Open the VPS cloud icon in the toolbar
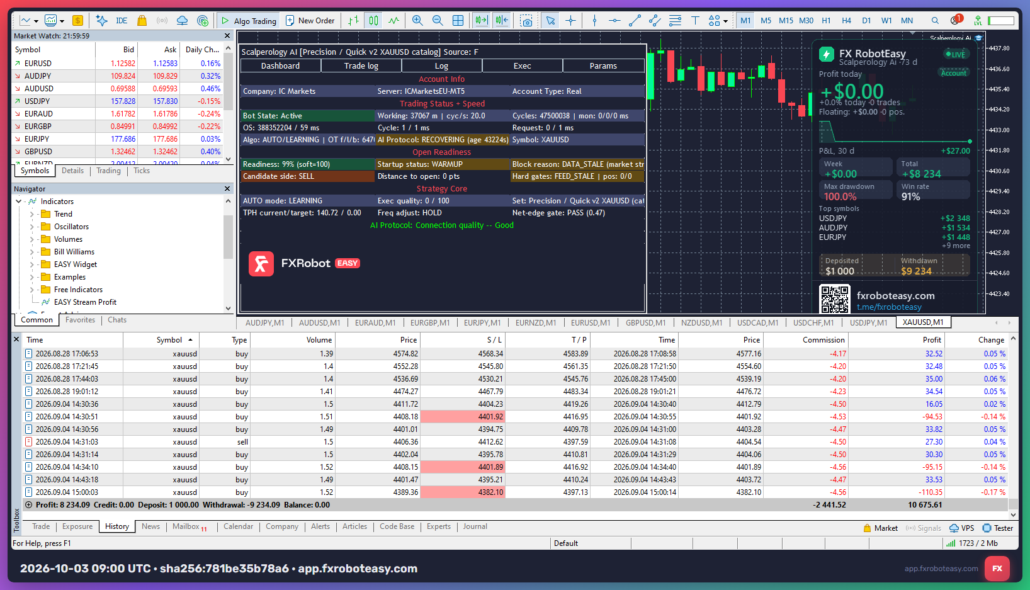Viewport: 1030px width, 590px height. (x=182, y=21)
